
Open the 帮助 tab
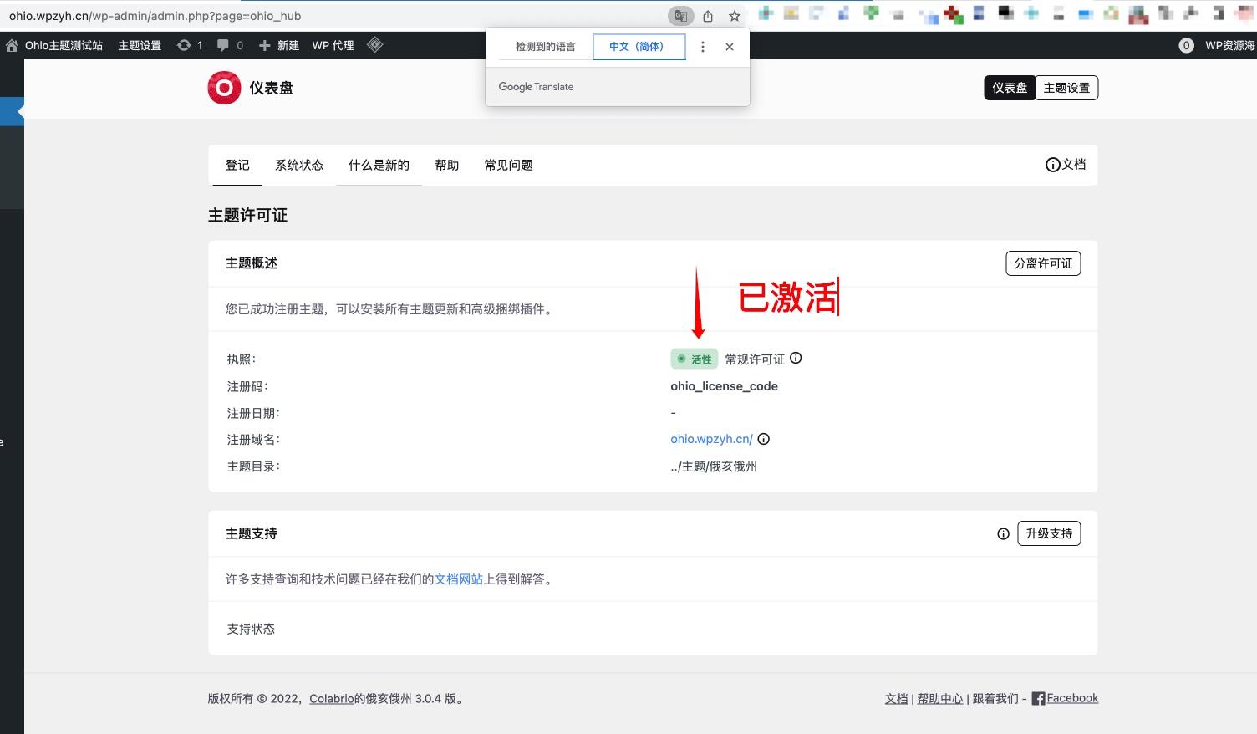point(447,165)
